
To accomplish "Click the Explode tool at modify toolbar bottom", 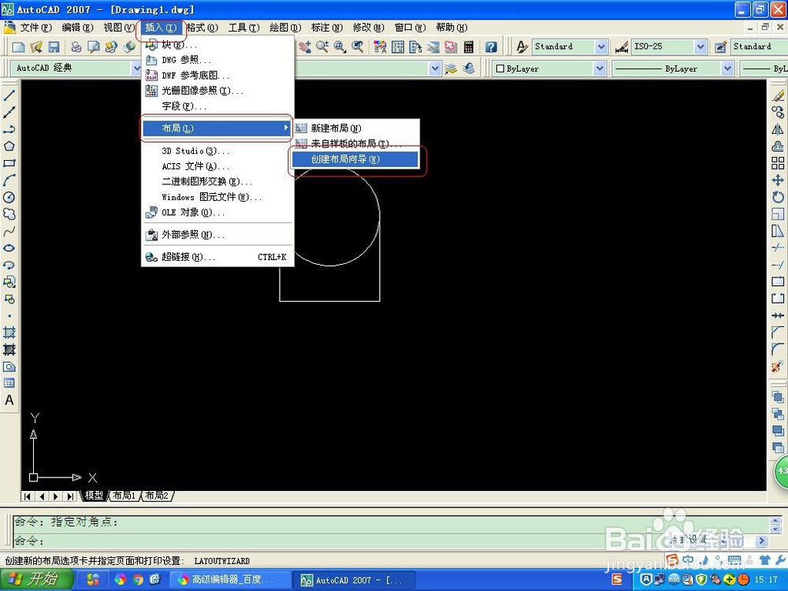I will click(778, 366).
